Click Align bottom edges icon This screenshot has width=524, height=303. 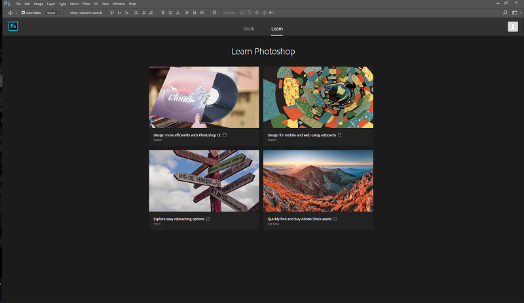[x=126, y=12]
